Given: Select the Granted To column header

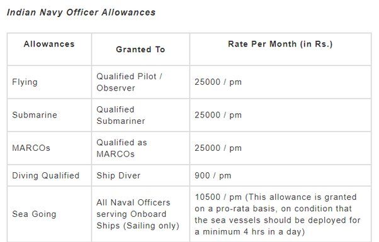Looking at the screenshot, I should (140, 50).
